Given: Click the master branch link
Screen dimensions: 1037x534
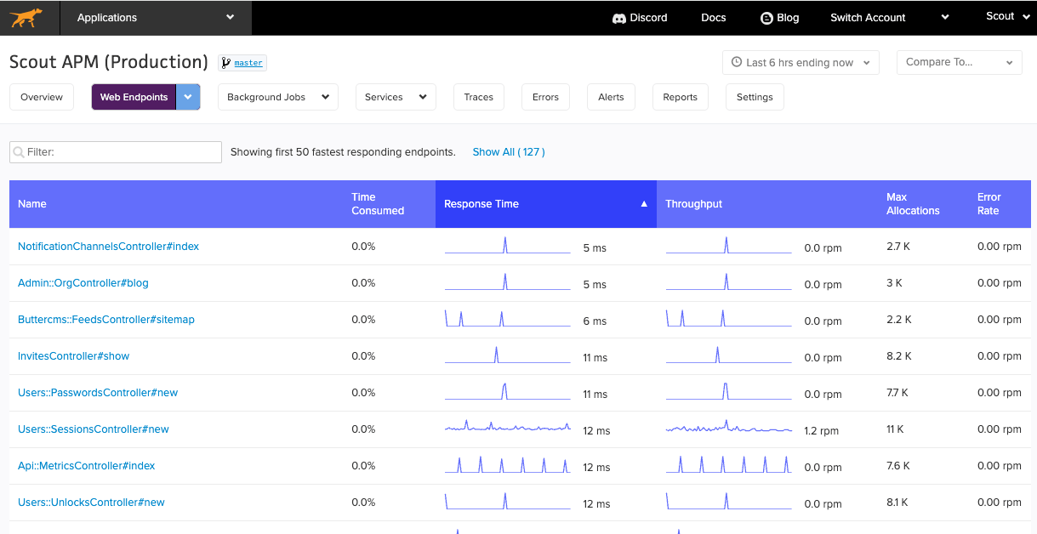Looking at the screenshot, I should coord(248,63).
